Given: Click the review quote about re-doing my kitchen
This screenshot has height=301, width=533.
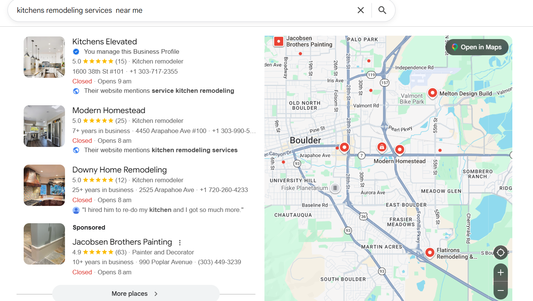Looking at the screenshot, I should 163,210.
